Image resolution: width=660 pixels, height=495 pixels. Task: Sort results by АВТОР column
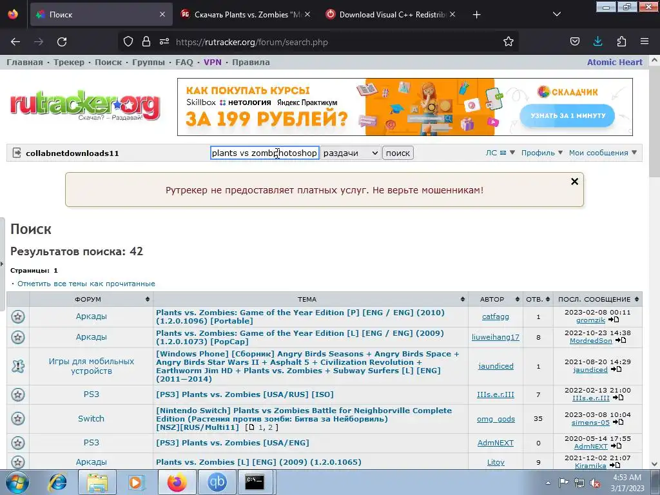pyautogui.click(x=496, y=299)
